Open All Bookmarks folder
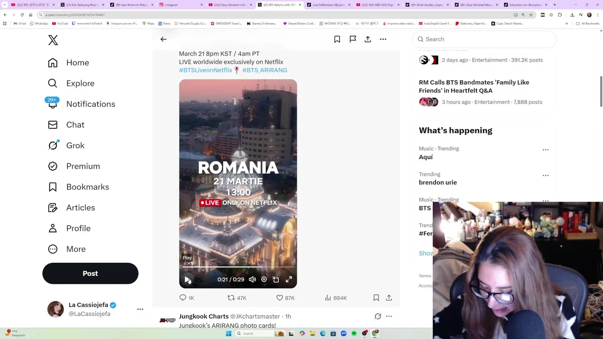Screen dimensions: 603x339 click(588, 24)
